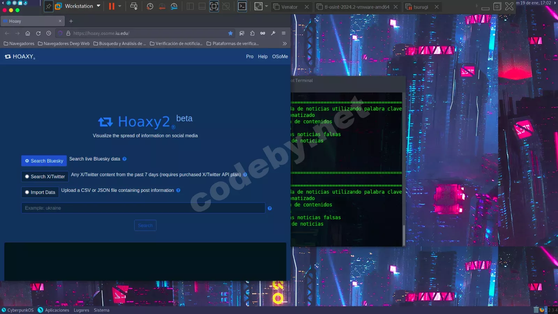Click the HOAXY logo in the header

tap(20, 57)
